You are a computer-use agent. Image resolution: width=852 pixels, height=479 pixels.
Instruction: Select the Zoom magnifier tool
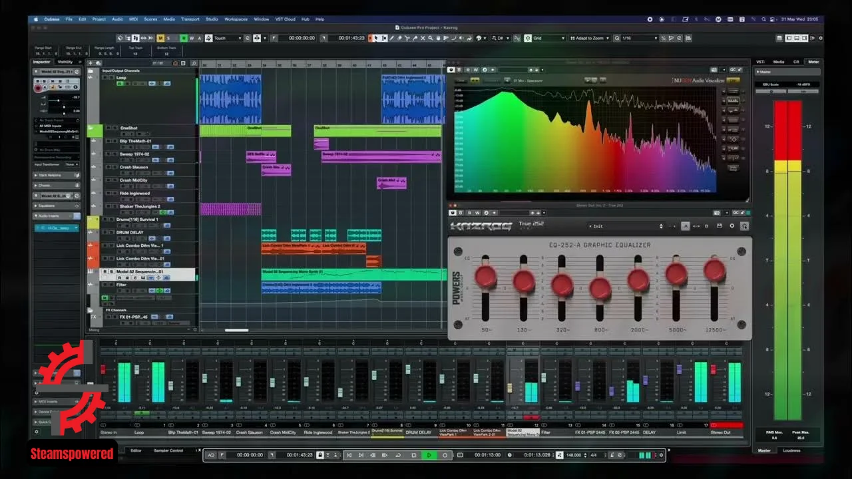(431, 38)
